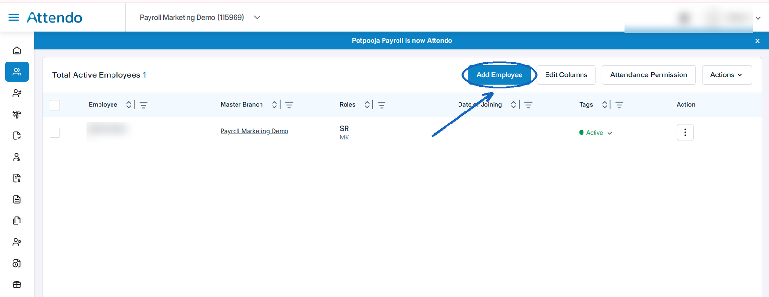The width and height of the screenshot is (769, 297).
Task: Dismiss the Petpooja Payroll banner
Action: click(x=757, y=41)
